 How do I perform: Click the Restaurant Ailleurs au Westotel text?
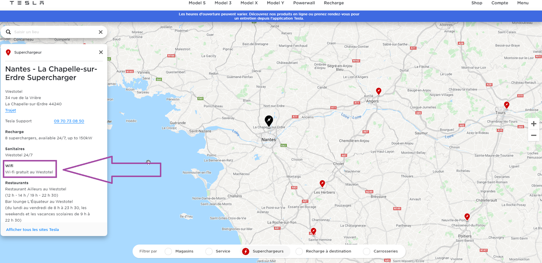[x=36, y=189]
